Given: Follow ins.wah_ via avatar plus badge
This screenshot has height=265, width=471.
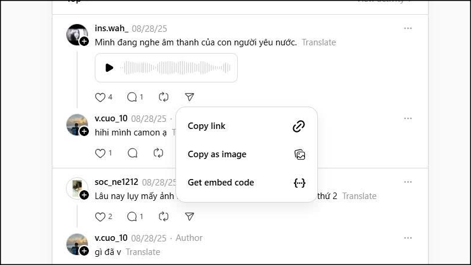Looking at the screenshot, I should tap(84, 41).
